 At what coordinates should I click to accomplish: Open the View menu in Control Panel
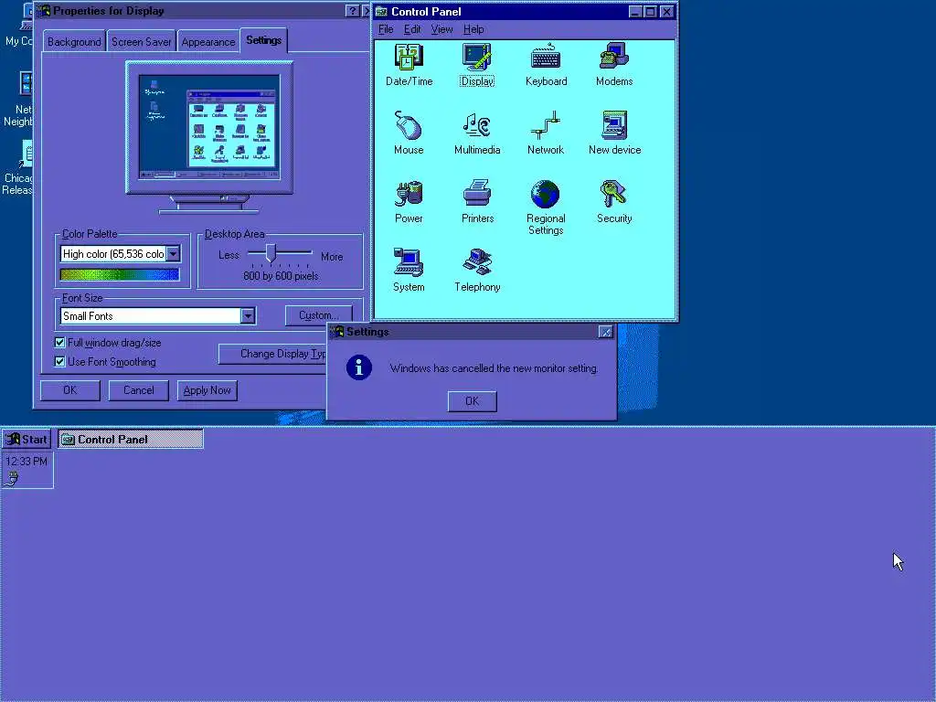tap(441, 29)
